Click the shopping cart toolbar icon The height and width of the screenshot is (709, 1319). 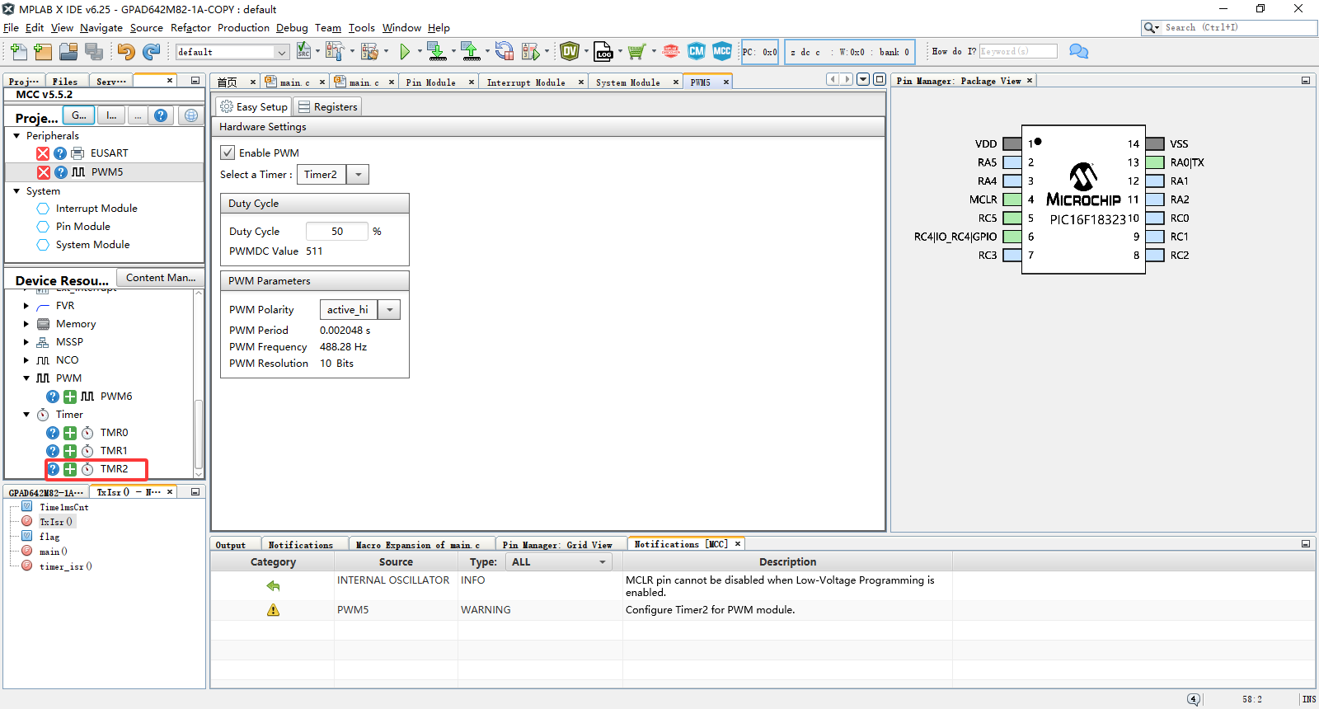636,52
